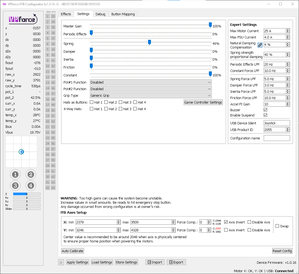Switch to the Button Mapping tab
Screen dimensions: 299x274
123,14
